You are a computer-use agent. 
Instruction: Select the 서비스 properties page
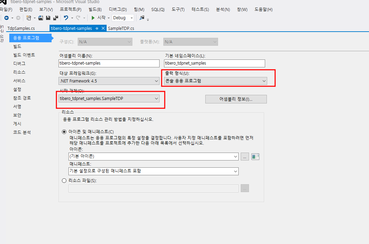pyautogui.click(x=19, y=81)
